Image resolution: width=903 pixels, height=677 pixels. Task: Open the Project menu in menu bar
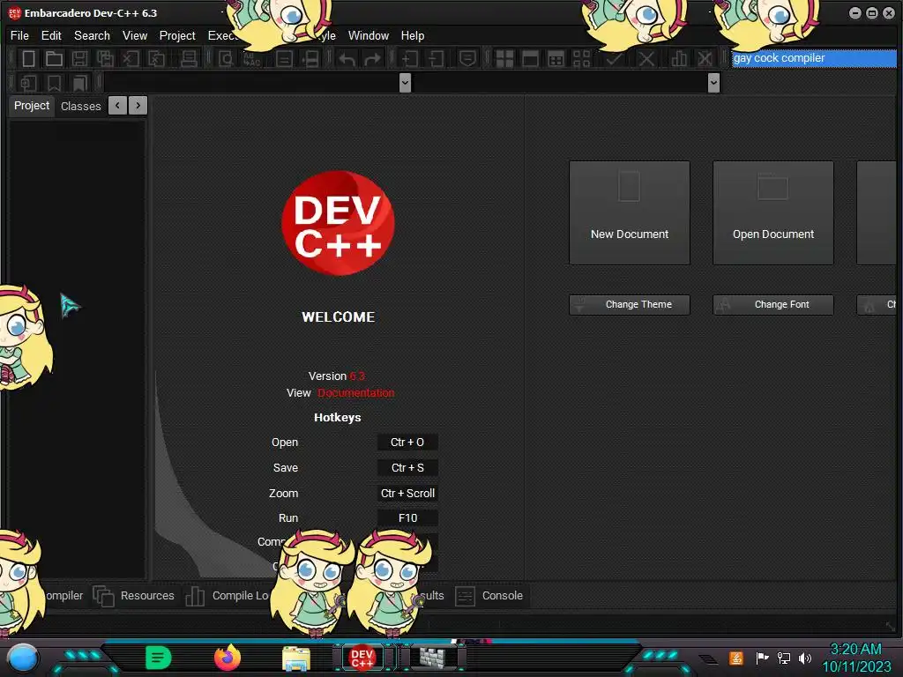(177, 35)
